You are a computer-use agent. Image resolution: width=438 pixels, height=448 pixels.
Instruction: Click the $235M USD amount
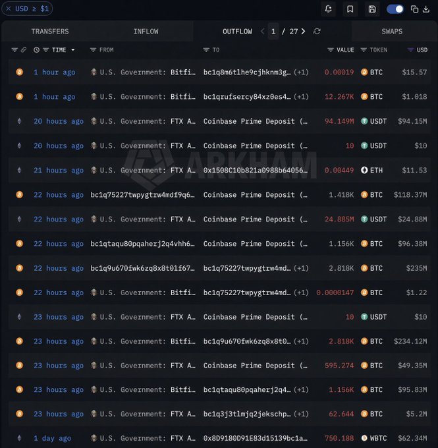pyautogui.click(x=416, y=268)
